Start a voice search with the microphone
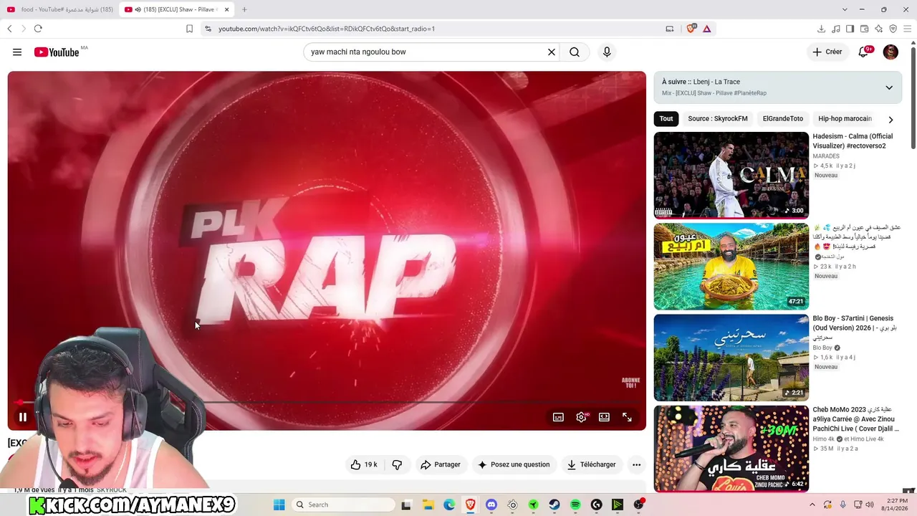This screenshot has height=516, width=917. (607, 52)
